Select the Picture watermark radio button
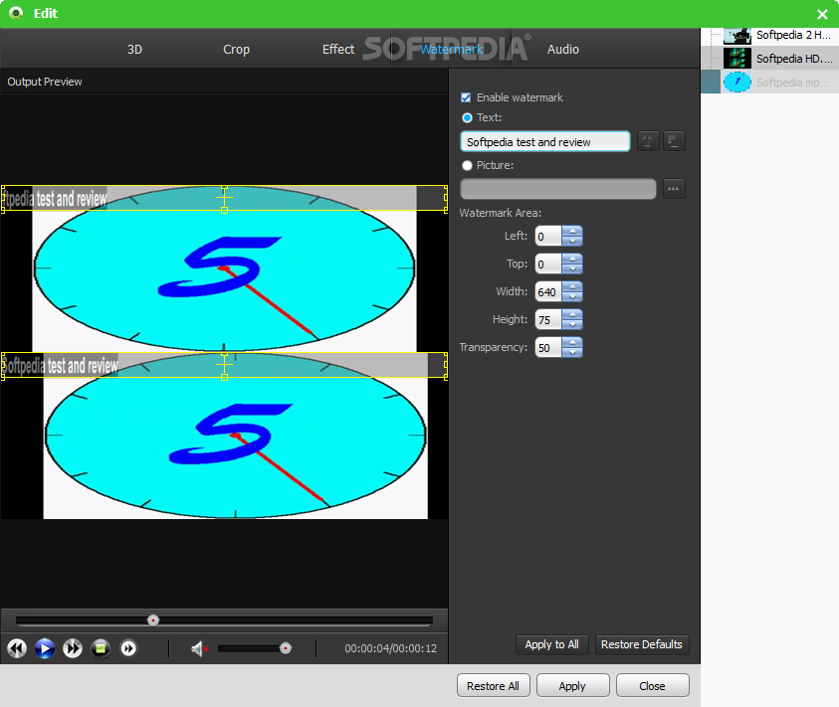The height and width of the screenshot is (707, 839). (467, 165)
